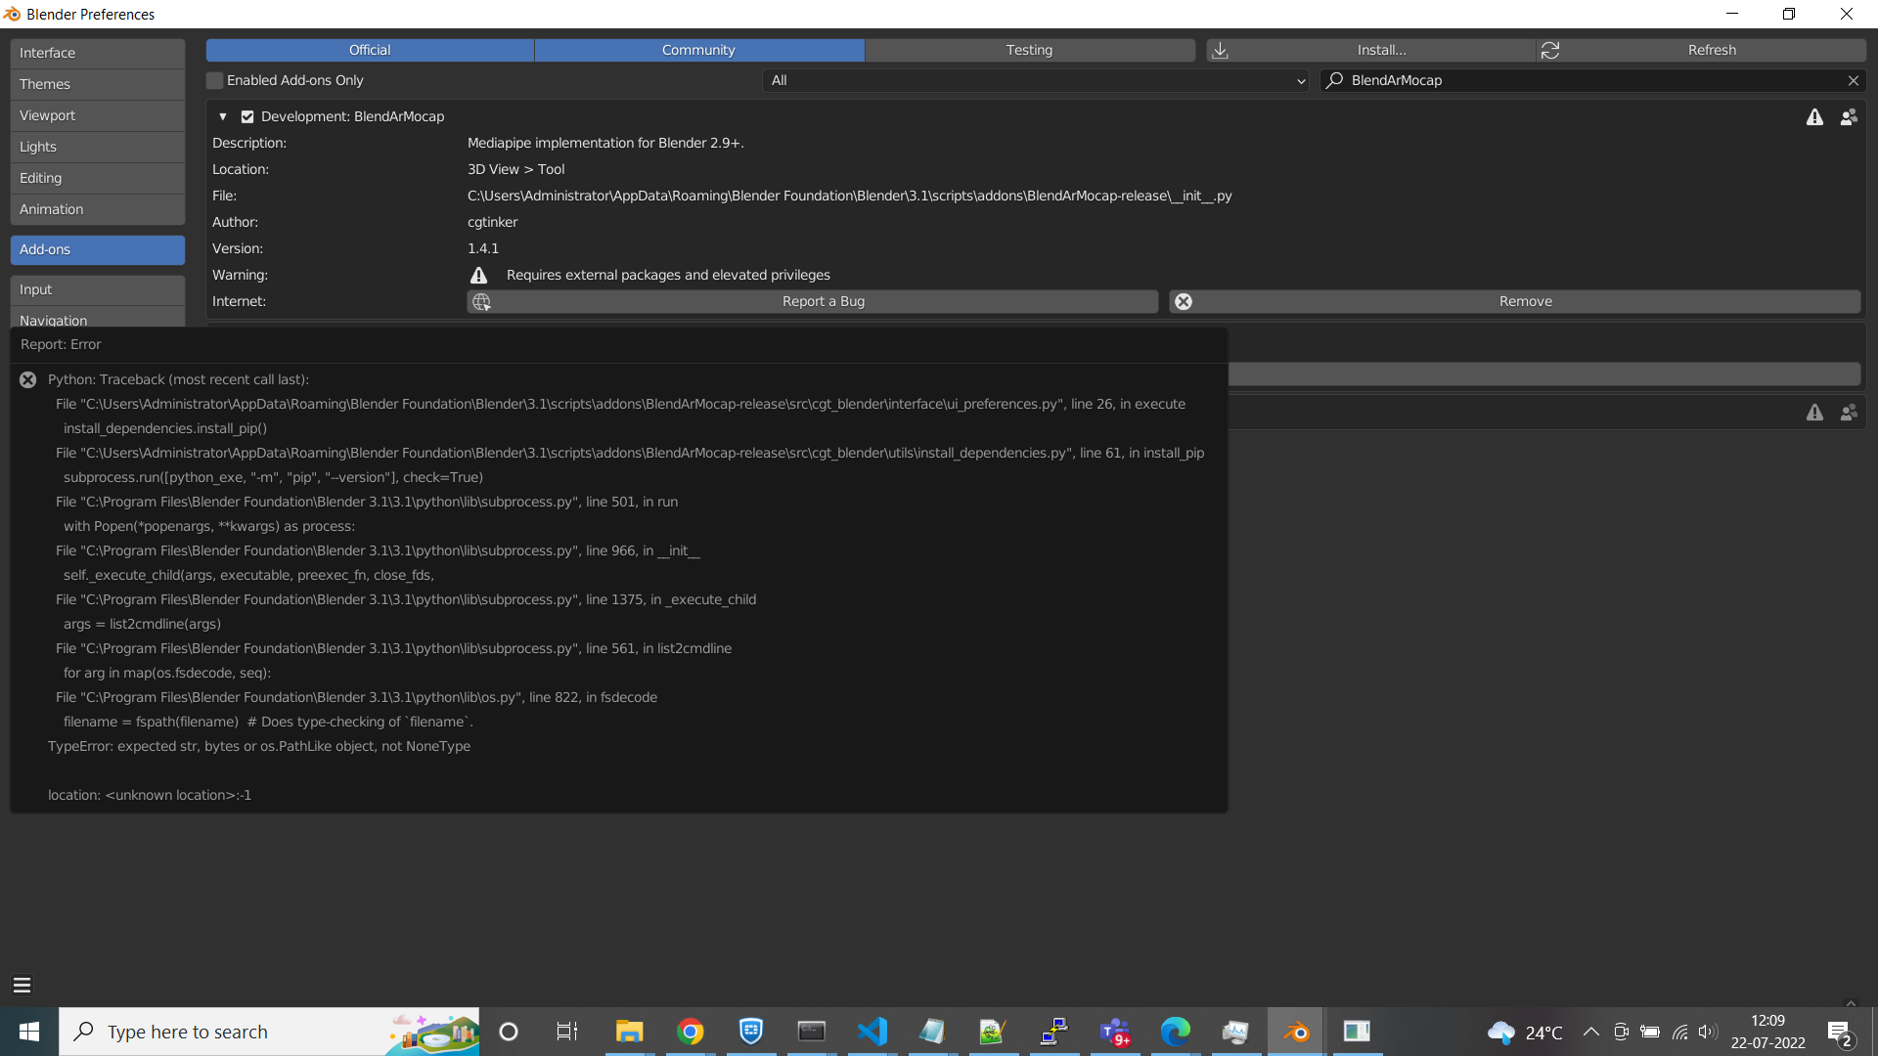This screenshot has height=1056, width=1878.
Task: Click the Report a Bug button
Action: 823,301
